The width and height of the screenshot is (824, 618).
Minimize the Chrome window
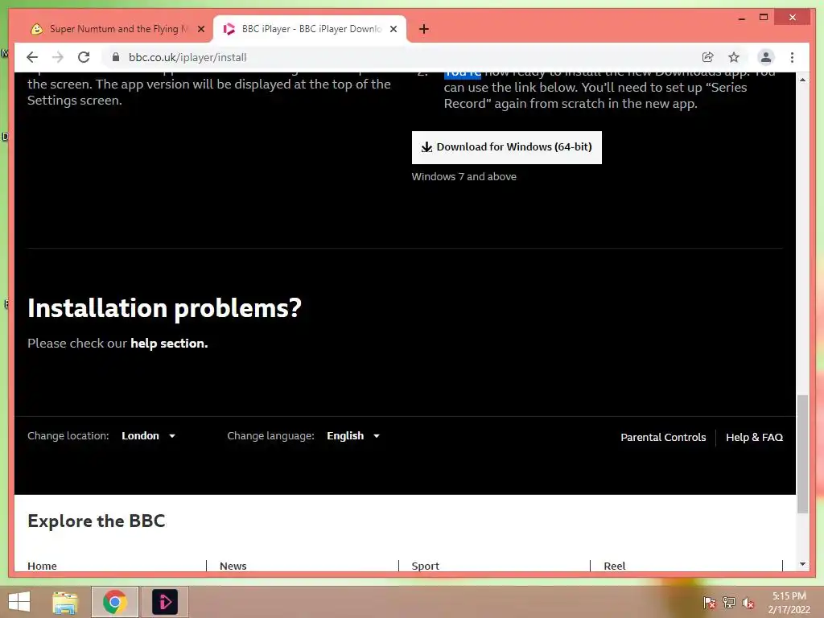(x=741, y=19)
